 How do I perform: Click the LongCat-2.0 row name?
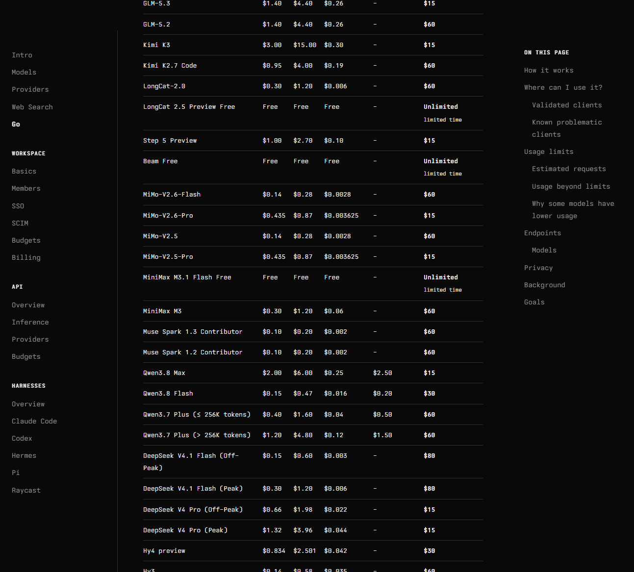[x=164, y=86]
